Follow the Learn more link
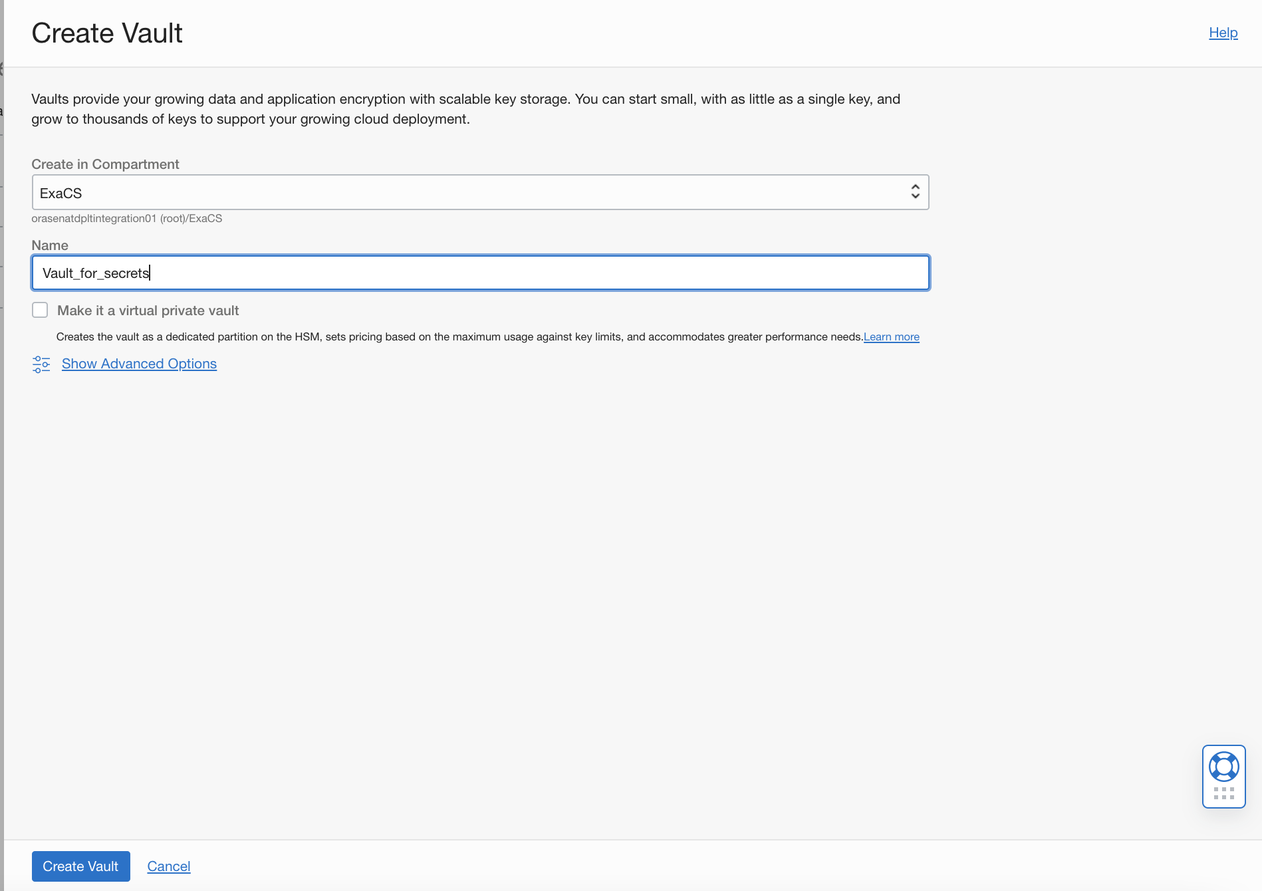The image size is (1262, 891). point(891,337)
